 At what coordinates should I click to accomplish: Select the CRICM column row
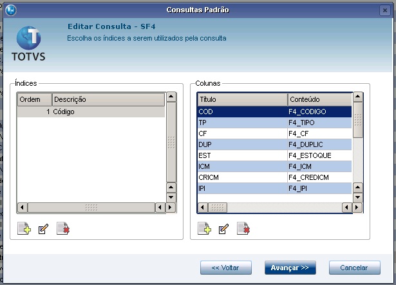point(274,177)
